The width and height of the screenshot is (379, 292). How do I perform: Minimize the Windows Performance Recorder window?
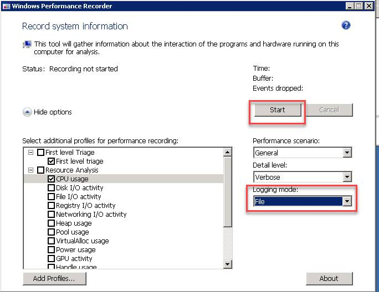[x=350, y=6]
